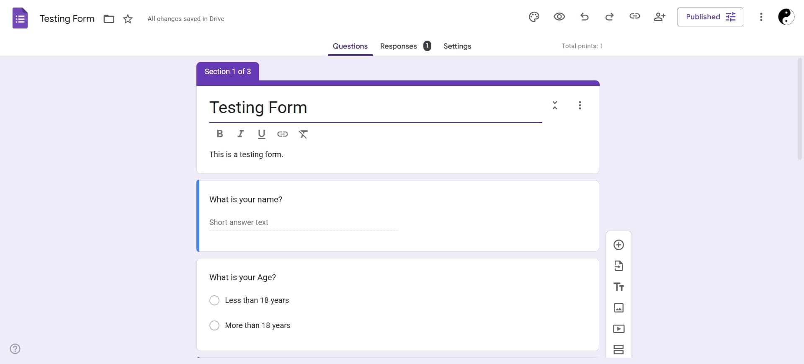Image resolution: width=804 pixels, height=364 pixels.
Task: Remove formatting from title
Action: coord(303,134)
